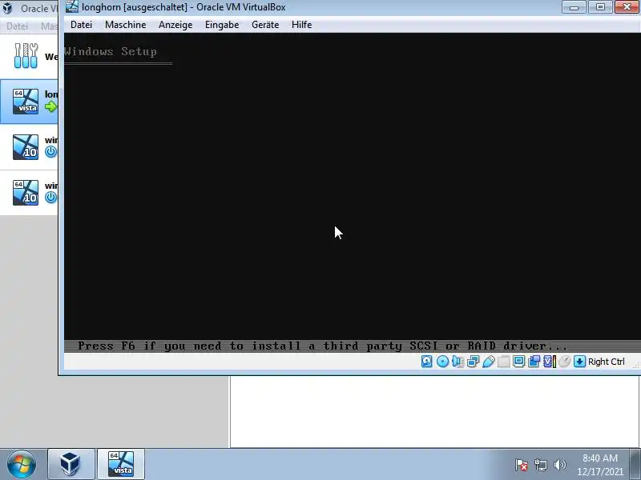641x480 pixels.
Task: Open the Anzeige menu
Action: coord(175,25)
